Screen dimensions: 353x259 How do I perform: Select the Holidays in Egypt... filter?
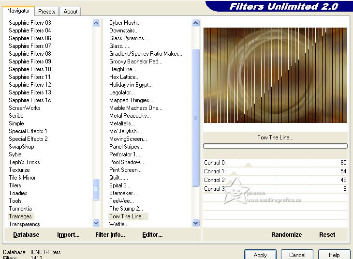point(131,85)
